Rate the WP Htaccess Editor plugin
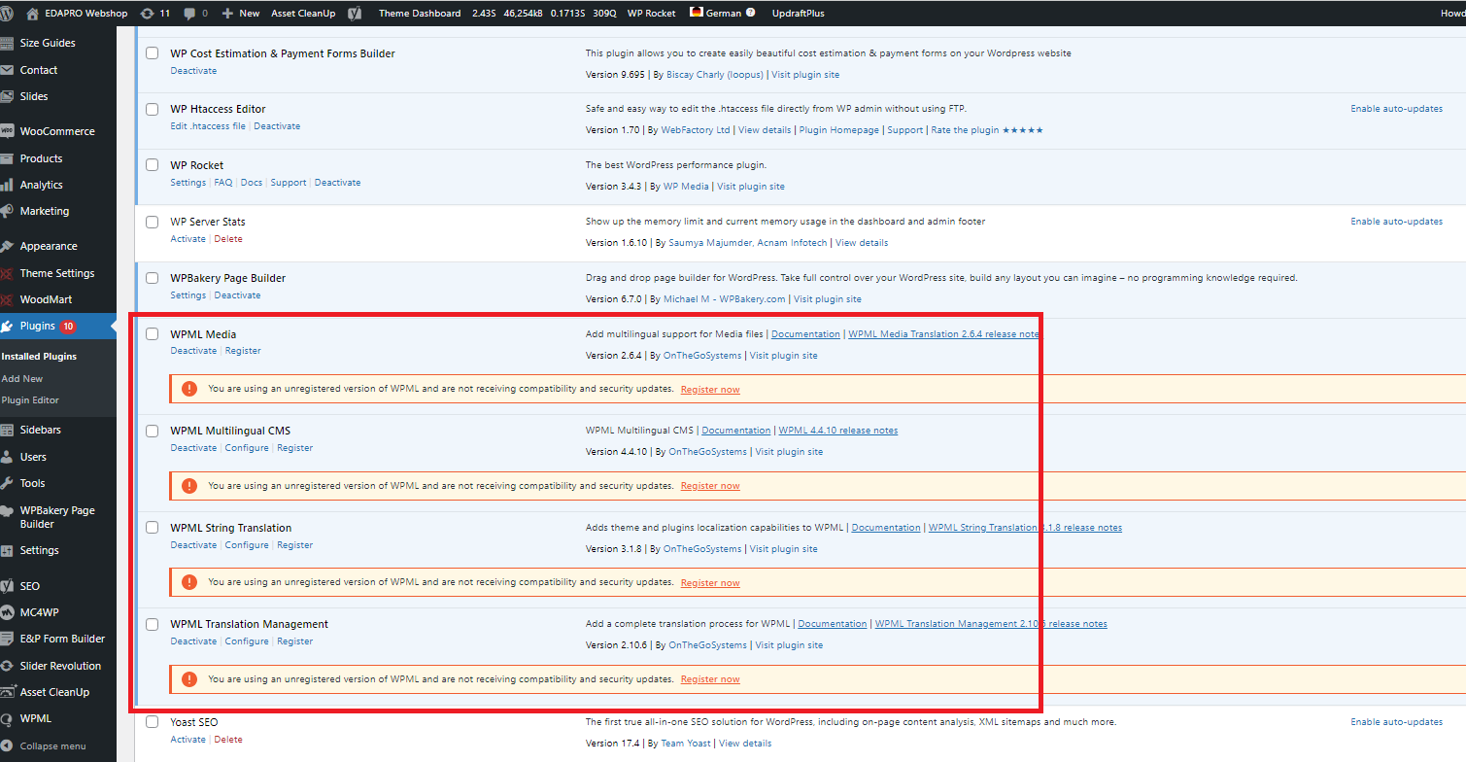Screen dimensions: 1466x762 coord(987,130)
